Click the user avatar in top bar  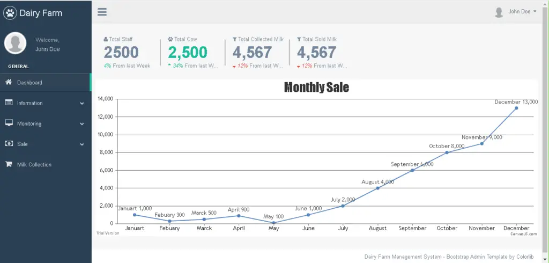coord(499,12)
